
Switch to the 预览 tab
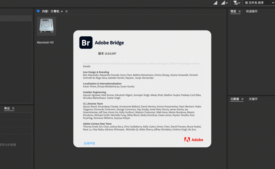[x=233, y=11]
